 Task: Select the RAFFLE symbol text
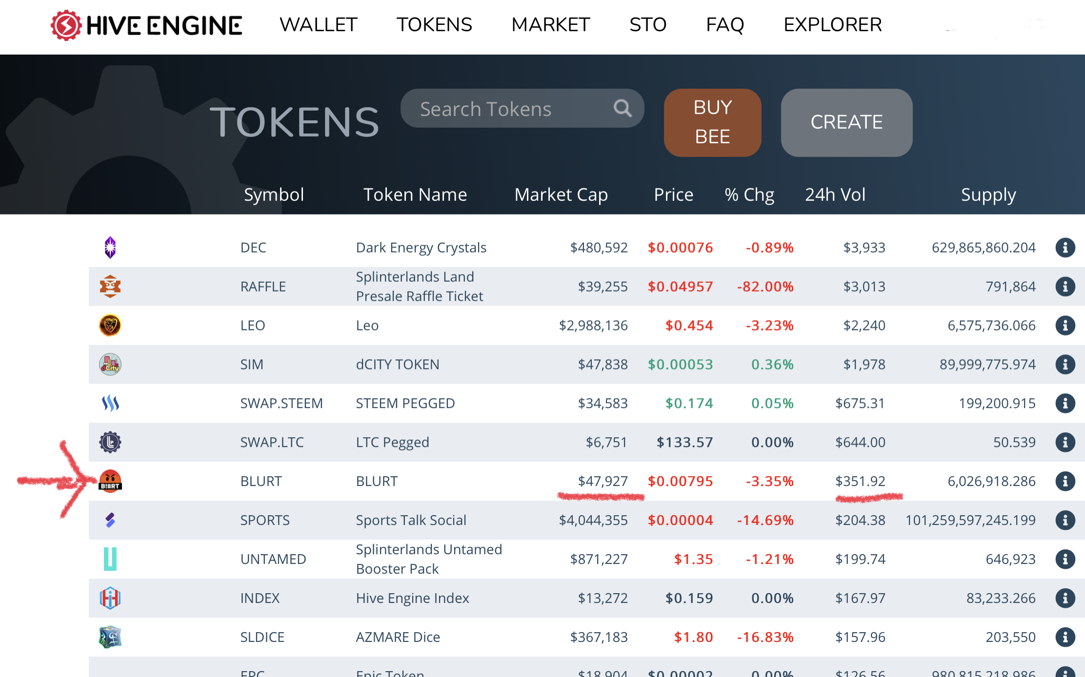tap(263, 287)
